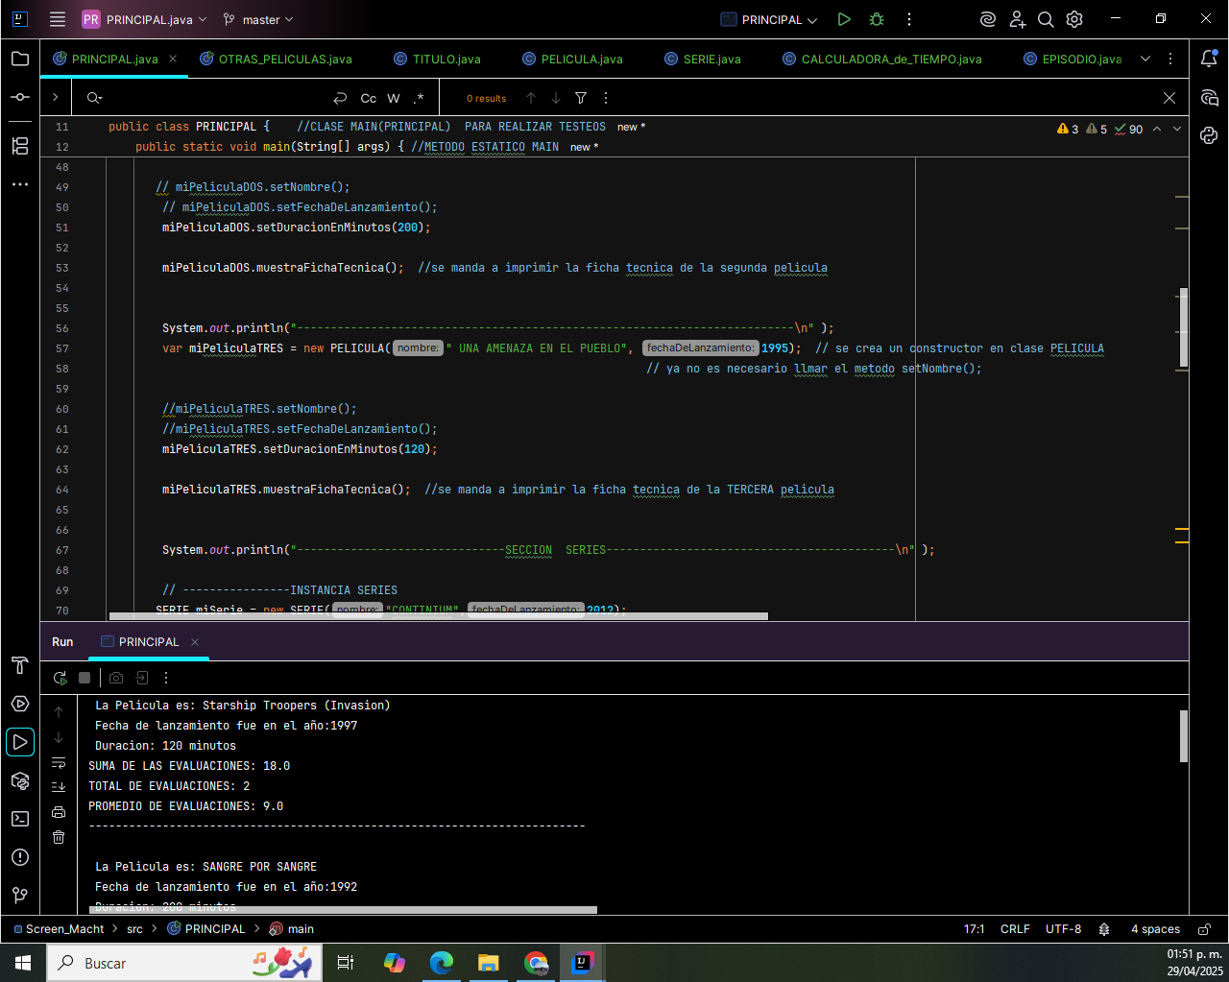Click the Screen_Macht breadcrumb
Viewport: 1229px width, 982px height.
[x=59, y=929]
